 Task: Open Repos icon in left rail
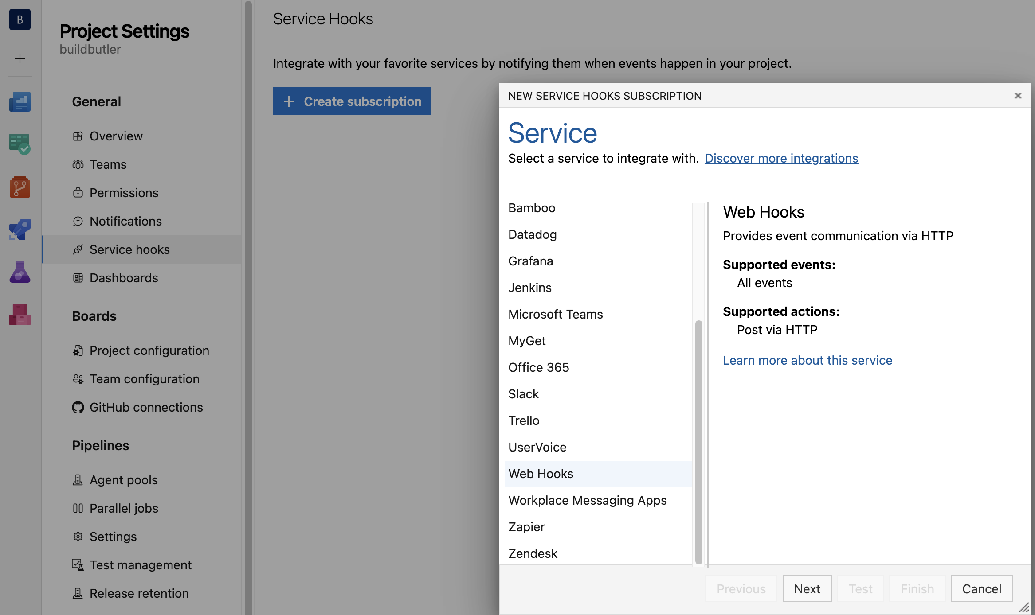pos(20,187)
